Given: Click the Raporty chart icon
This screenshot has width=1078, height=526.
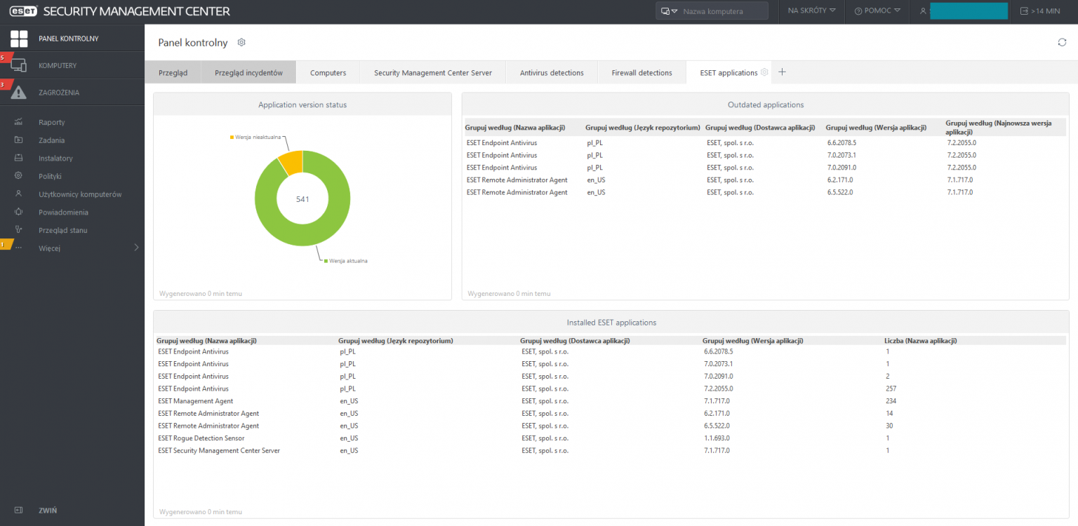Looking at the screenshot, I should (x=19, y=123).
